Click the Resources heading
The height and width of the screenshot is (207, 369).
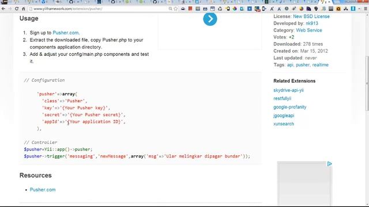click(36, 175)
